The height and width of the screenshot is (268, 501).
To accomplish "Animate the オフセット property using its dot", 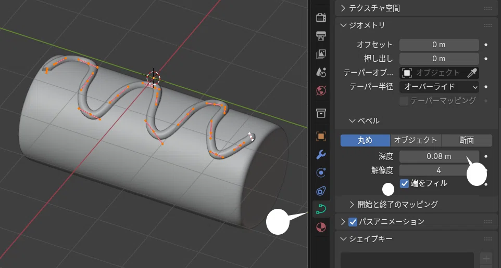I will pos(486,45).
